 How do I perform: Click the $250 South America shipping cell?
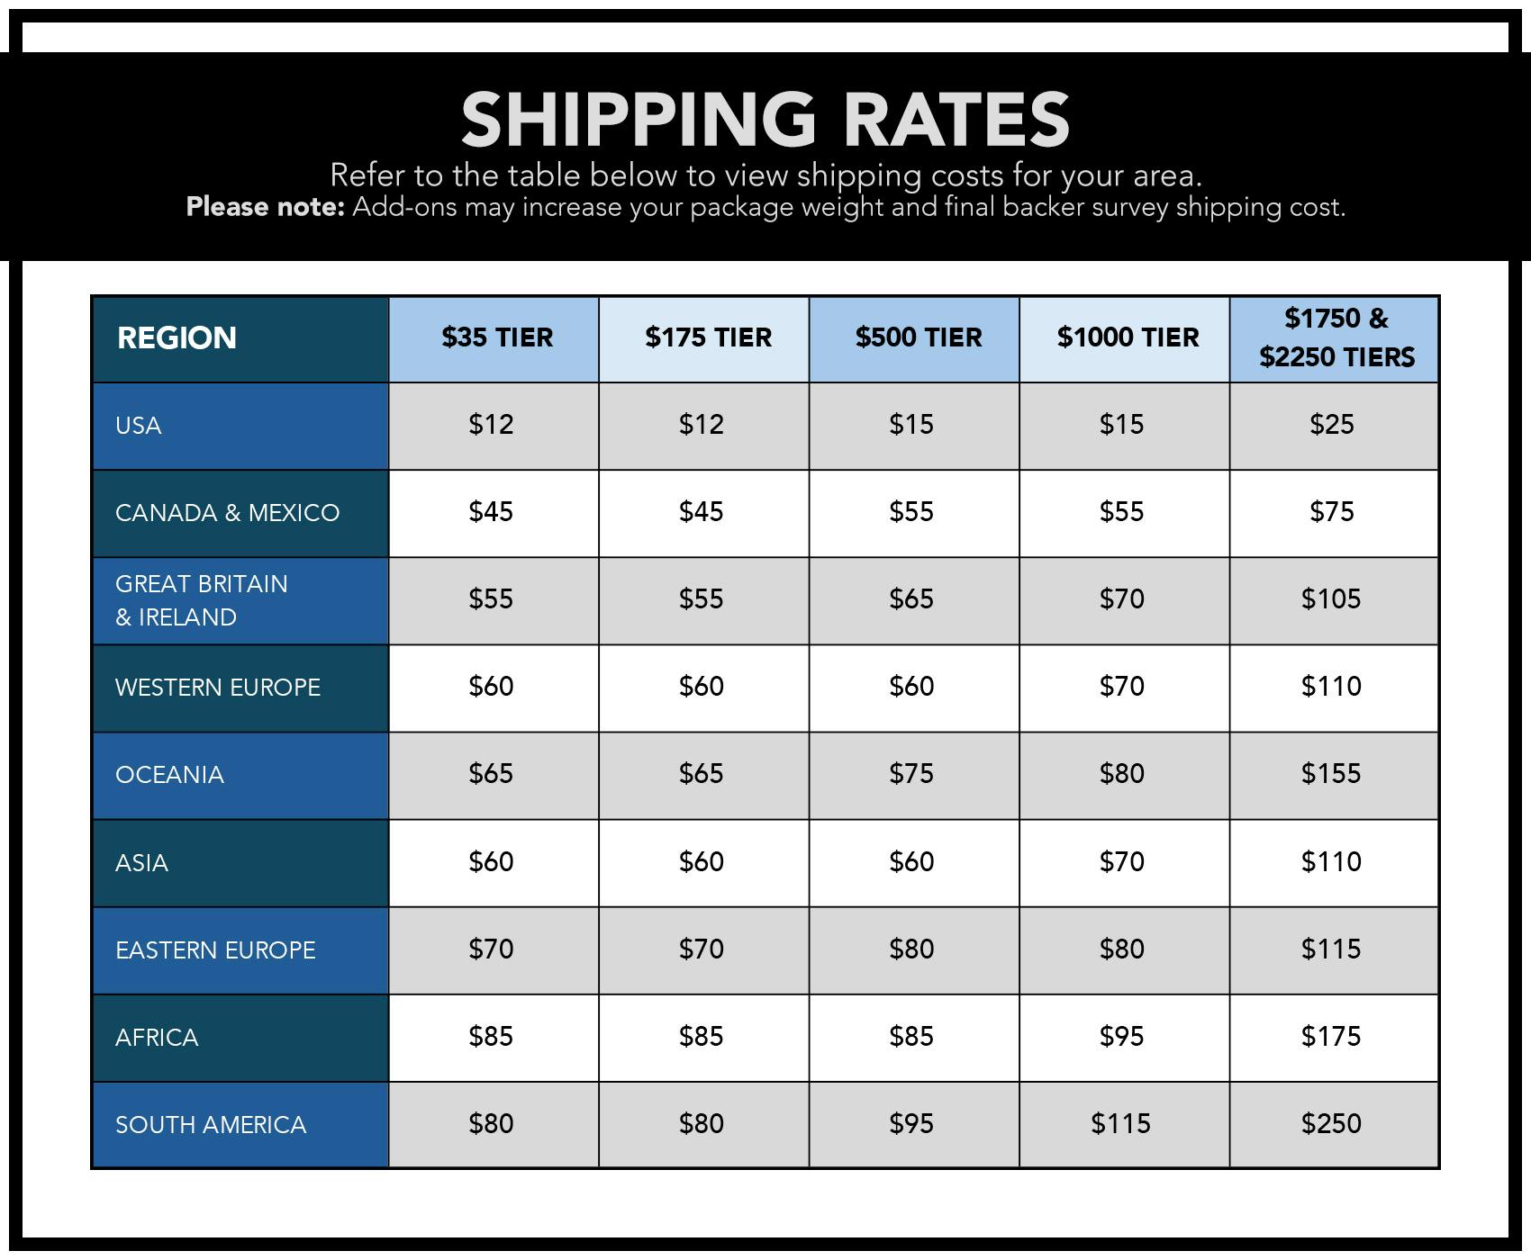[x=1331, y=1124]
